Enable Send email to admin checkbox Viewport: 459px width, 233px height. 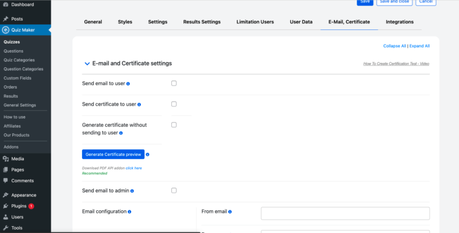tap(174, 190)
